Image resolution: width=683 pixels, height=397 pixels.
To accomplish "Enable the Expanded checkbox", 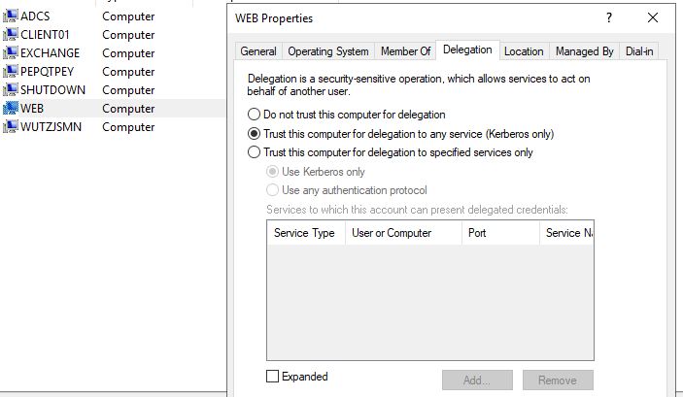I will tap(272, 377).
